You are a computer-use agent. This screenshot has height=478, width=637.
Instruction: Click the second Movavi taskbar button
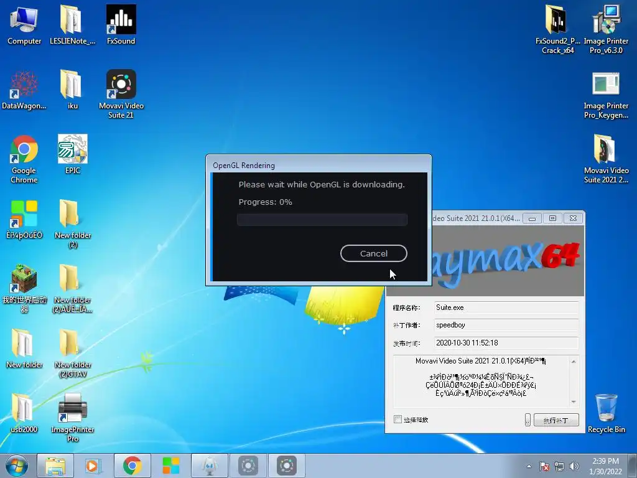[286, 466]
